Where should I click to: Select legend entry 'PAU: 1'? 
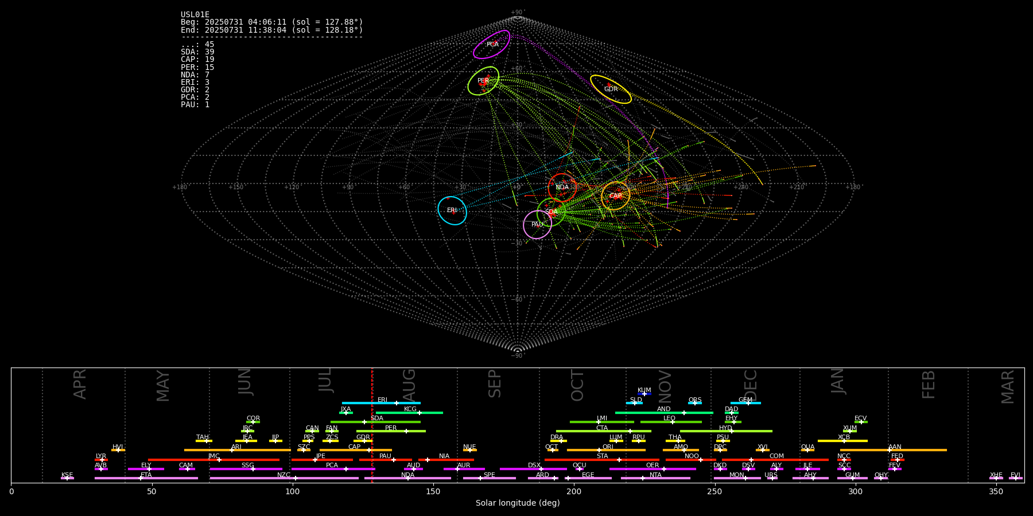[195, 104]
